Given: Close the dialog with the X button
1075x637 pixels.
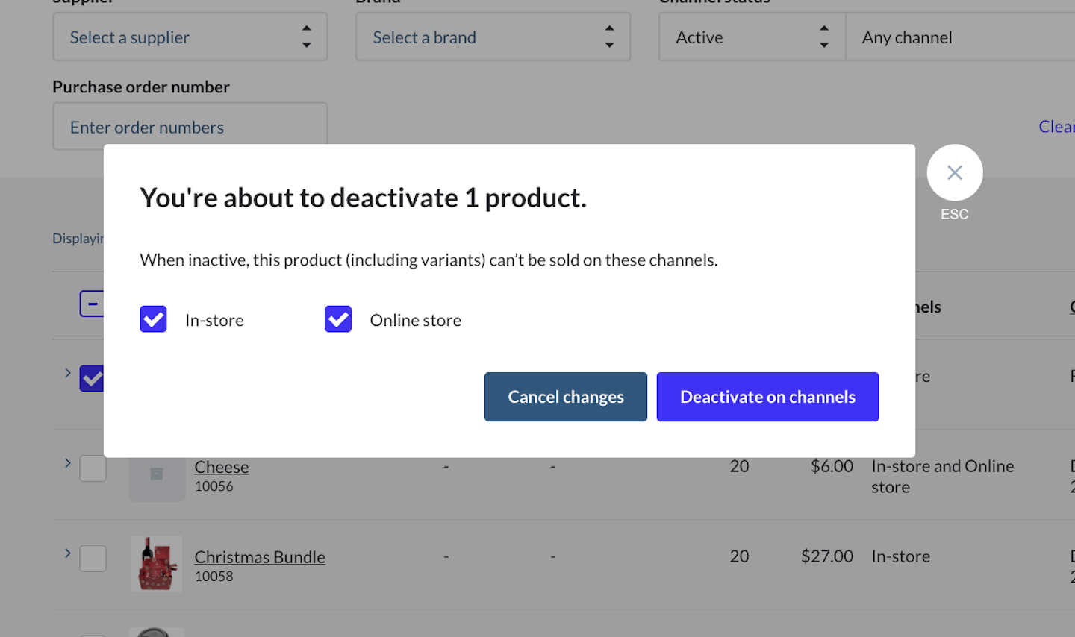Looking at the screenshot, I should [x=954, y=172].
